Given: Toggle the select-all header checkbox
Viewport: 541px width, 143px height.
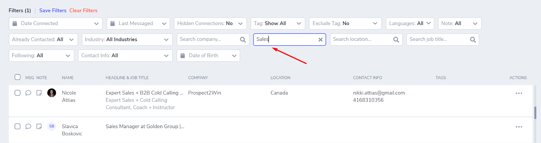Looking at the screenshot, I should [x=18, y=77].
